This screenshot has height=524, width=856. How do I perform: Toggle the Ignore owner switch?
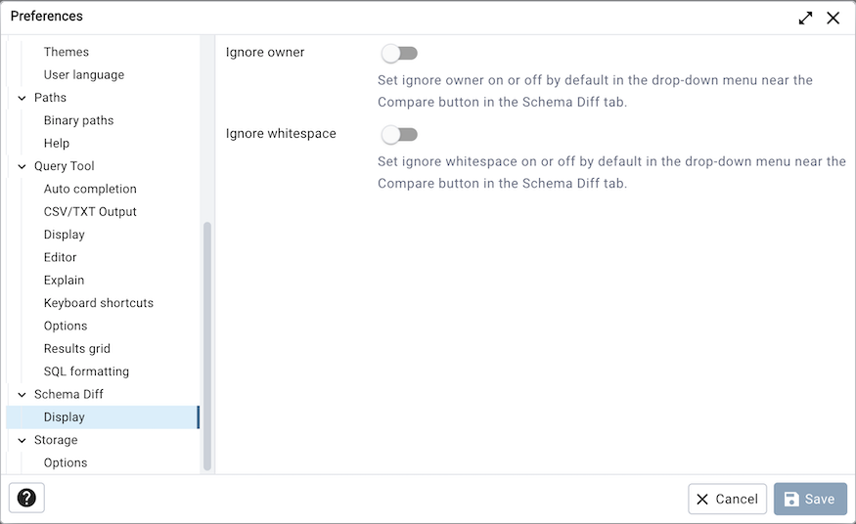(399, 53)
